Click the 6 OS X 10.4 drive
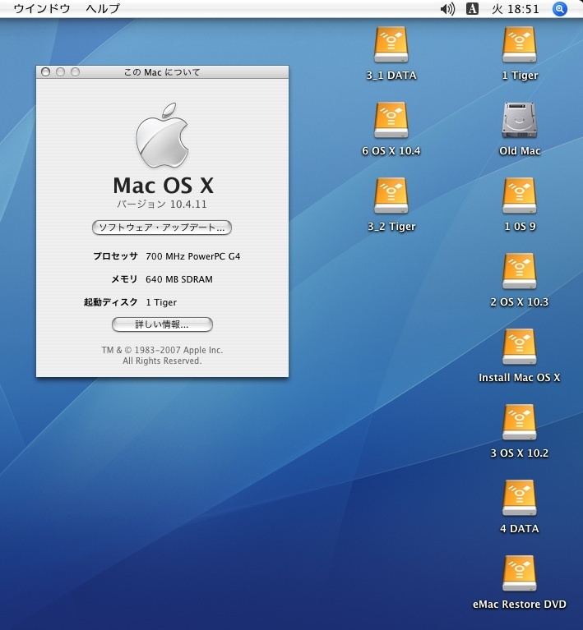 (x=391, y=122)
